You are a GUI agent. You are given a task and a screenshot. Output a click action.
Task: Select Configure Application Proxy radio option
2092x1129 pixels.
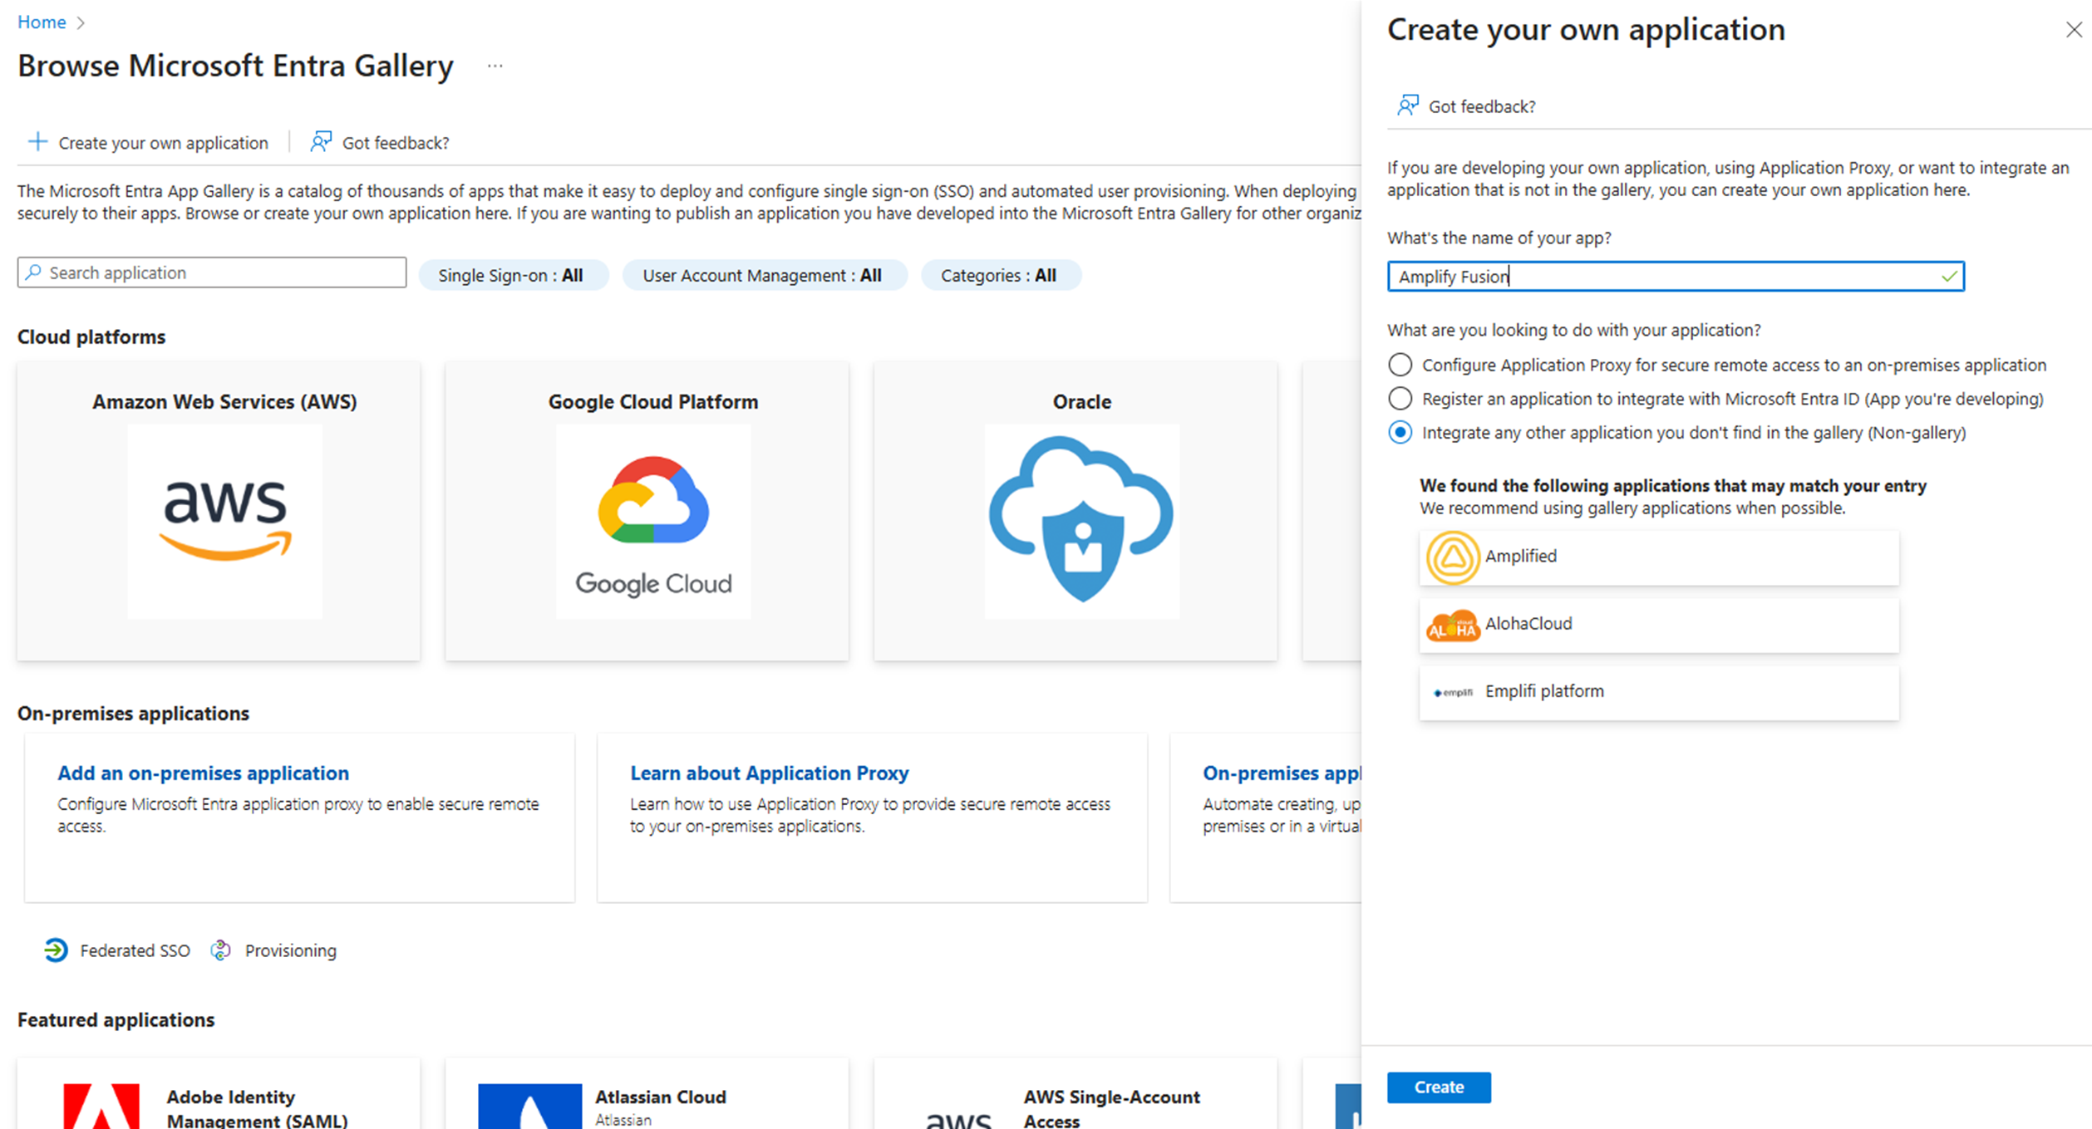[1400, 365]
